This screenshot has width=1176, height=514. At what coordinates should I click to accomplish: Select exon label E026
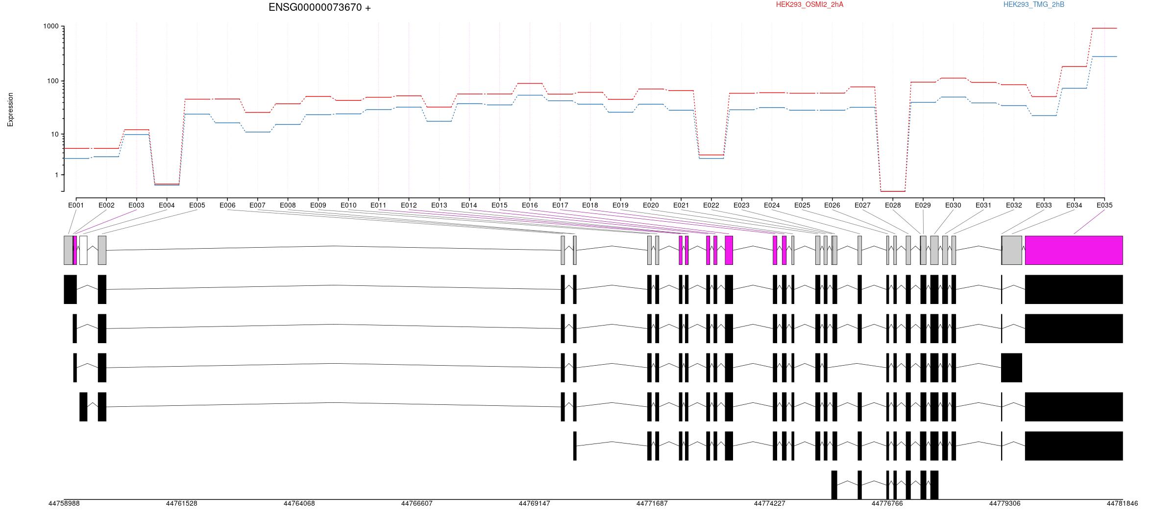[x=832, y=205]
